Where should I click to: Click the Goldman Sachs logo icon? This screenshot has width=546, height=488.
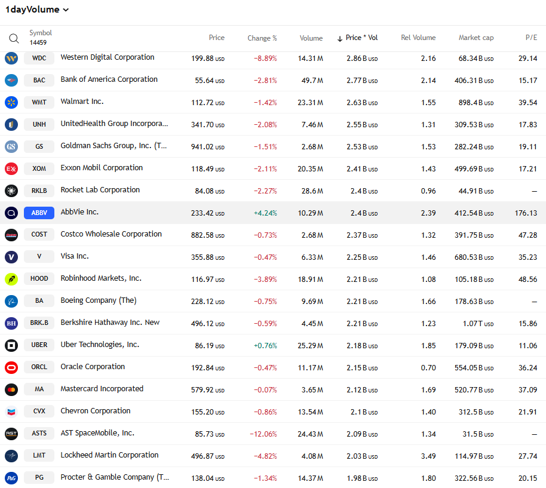11,146
